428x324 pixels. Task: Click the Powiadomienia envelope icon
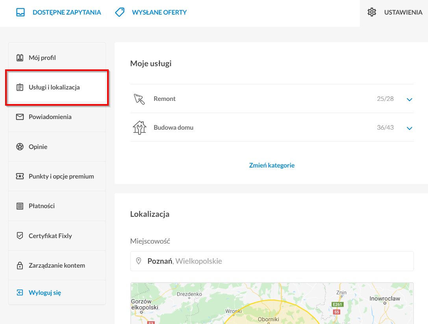[x=20, y=117]
